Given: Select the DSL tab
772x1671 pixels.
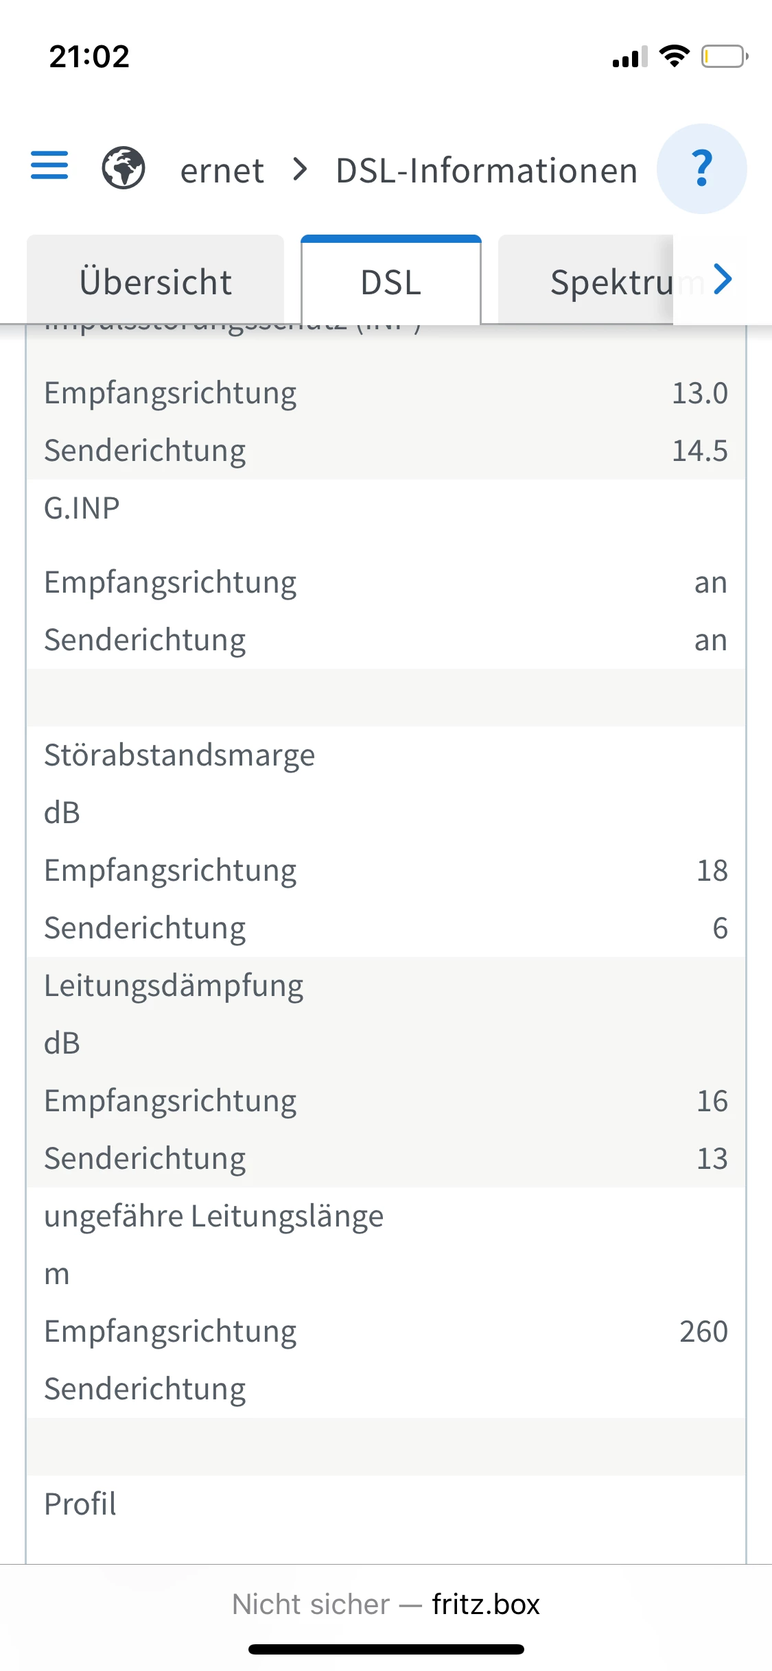Looking at the screenshot, I should (390, 282).
